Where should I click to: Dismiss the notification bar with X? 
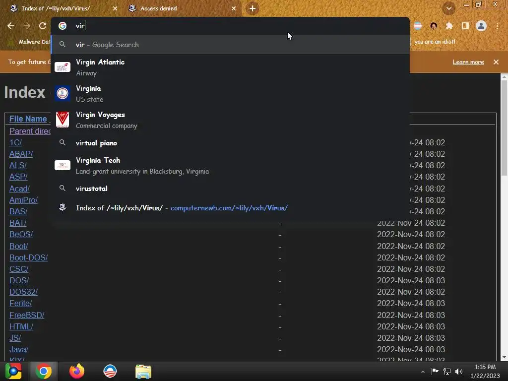[x=496, y=62]
